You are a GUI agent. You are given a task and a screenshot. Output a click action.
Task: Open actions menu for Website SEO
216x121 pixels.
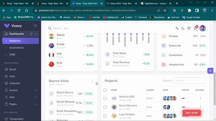click(200, 98)
